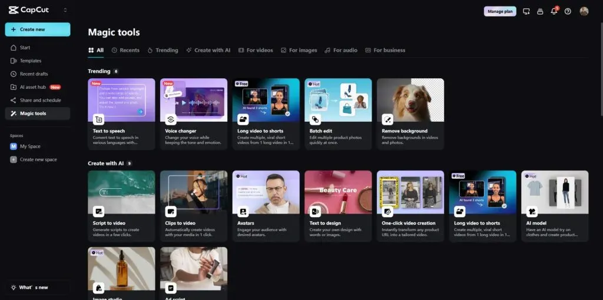Open the Remove background dog thumbnail

click(410, 100)
